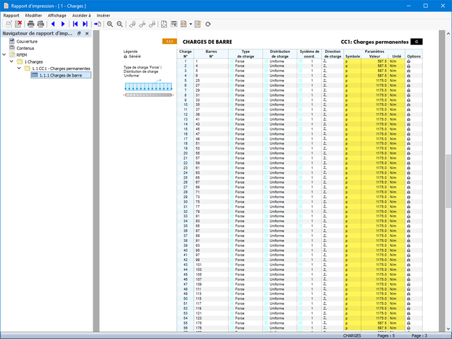Click the delete report icon with red X

point(18,24)
